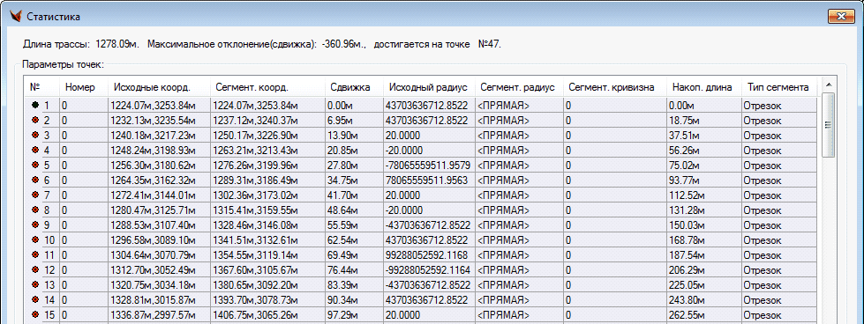Screen dimensions: 864x324
Task: Select the shift value 48.64м
Action: point(353,210)
